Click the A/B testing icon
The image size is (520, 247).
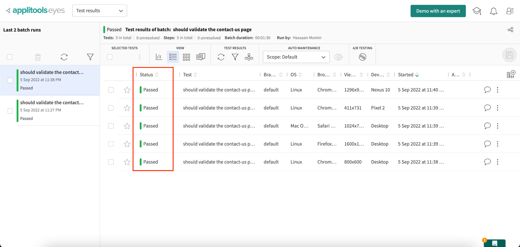pyautogui.click(x=363, y=57)
